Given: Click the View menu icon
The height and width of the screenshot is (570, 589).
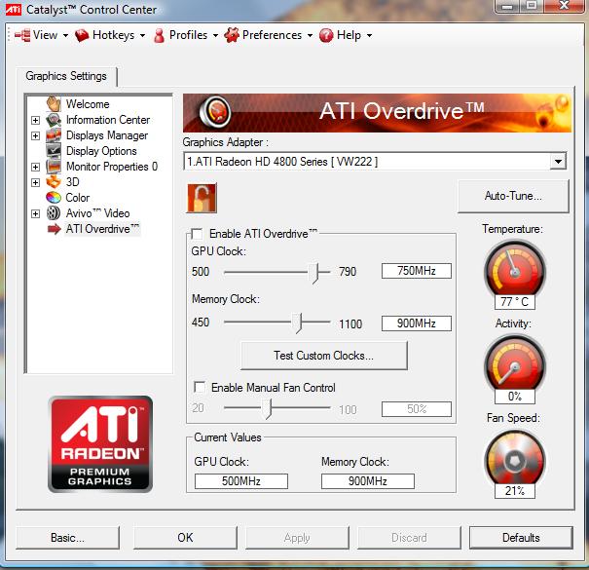Looking at the screenshot, I should point(22,35).
